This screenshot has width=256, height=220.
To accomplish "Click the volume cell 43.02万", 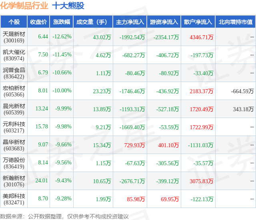I will coord(102,37).
